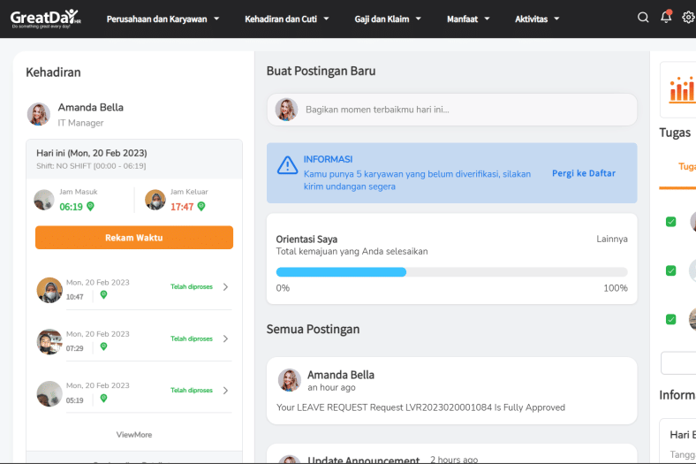The image size is (696, 464).
Task: Click the Jam Keluar location pin
Action: pyautogui.click(x=201, y=207)
